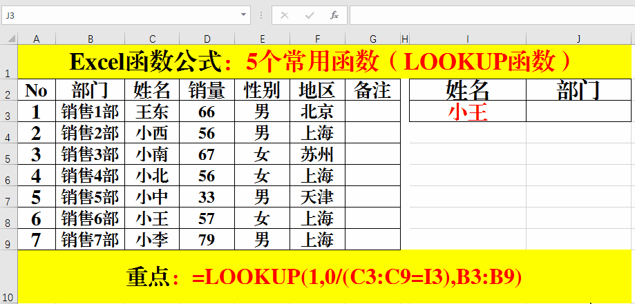Select row 3 header
Screen dimensions: 635x304
click(x=9, y=111)
